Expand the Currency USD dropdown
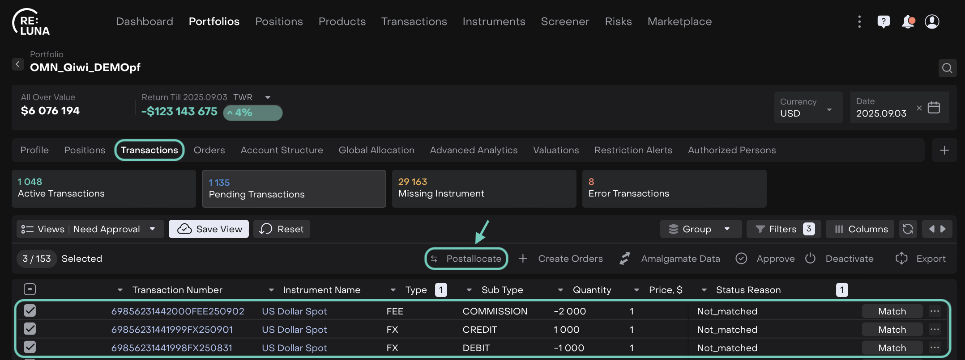Screen dimensions: 965x360 tap(829, 109)
